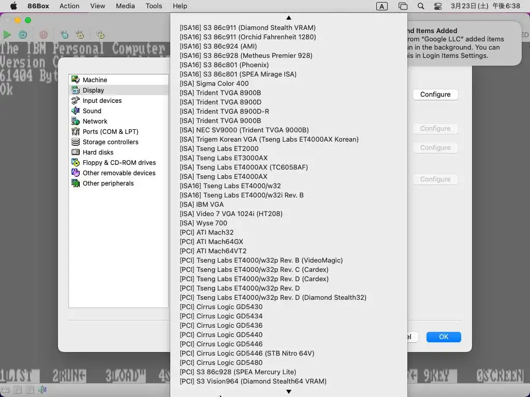The height and width of the screenshot is (397, 530).
Task: Open the Apple menu
Action: point(13,6)
